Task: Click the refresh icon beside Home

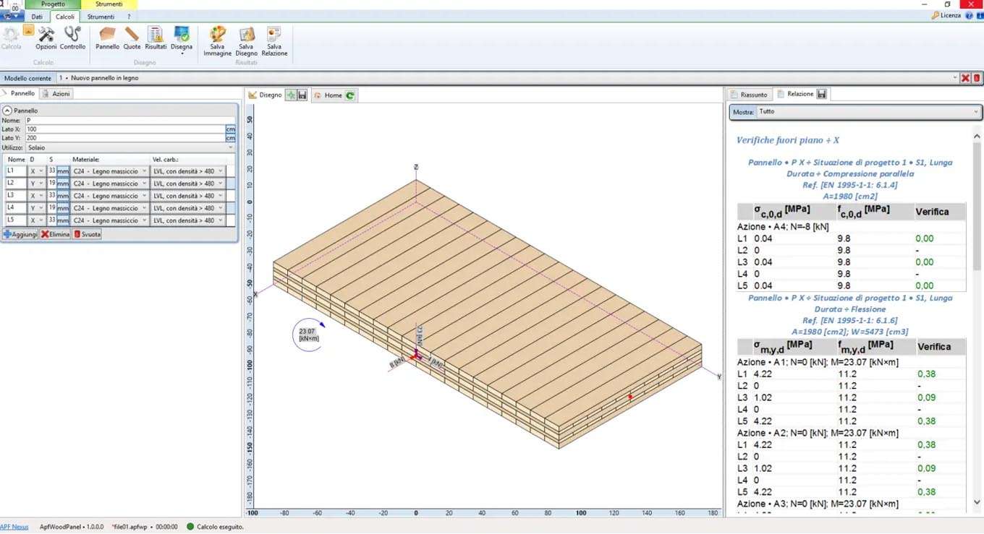Action: click(x=350, y=95)
